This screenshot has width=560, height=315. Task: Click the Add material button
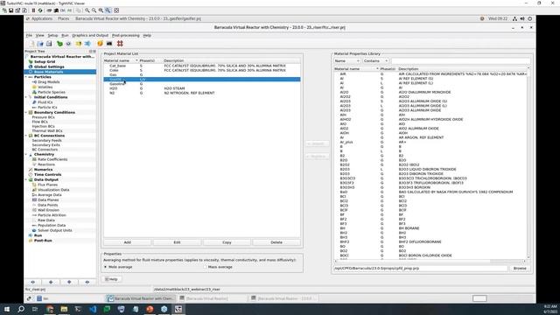[127, 242]
